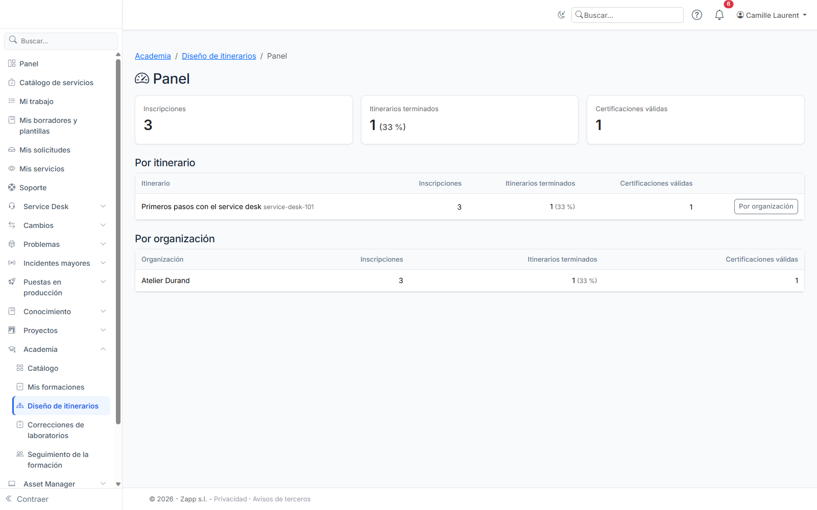Click the Catálogo de servicios icon

[12, 82]
